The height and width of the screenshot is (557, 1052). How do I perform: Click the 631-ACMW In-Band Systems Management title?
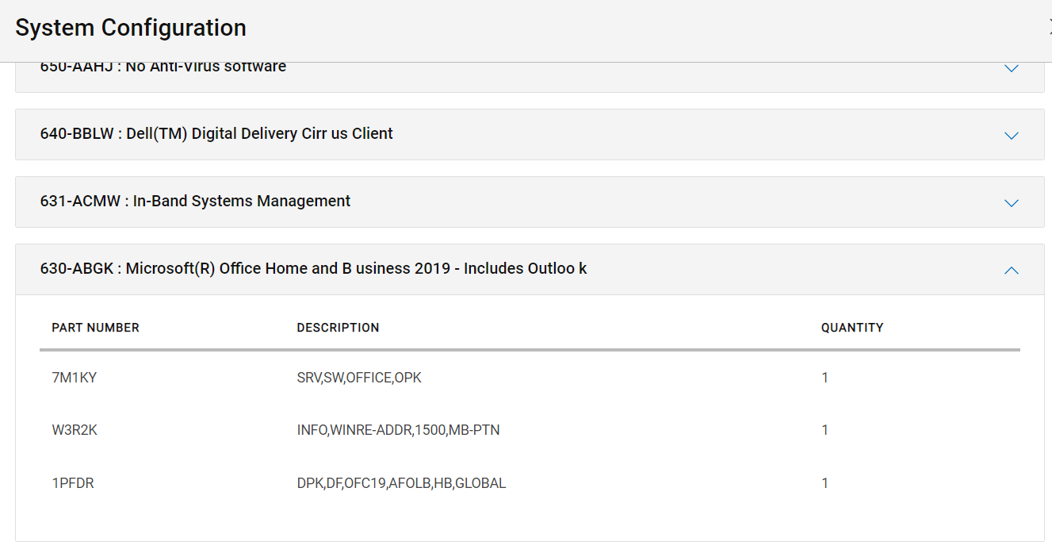tap(195, 202)
